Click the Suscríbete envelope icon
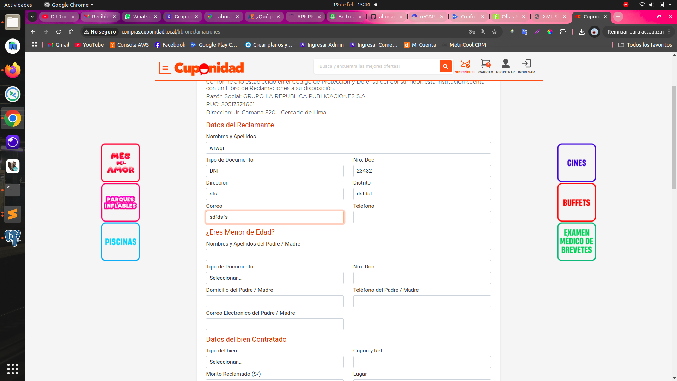The height and width of the screenshot is (381, 677). (465, 66)
